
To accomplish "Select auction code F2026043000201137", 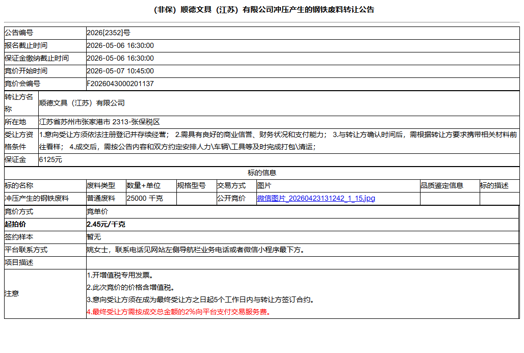I will pos(120,84).
